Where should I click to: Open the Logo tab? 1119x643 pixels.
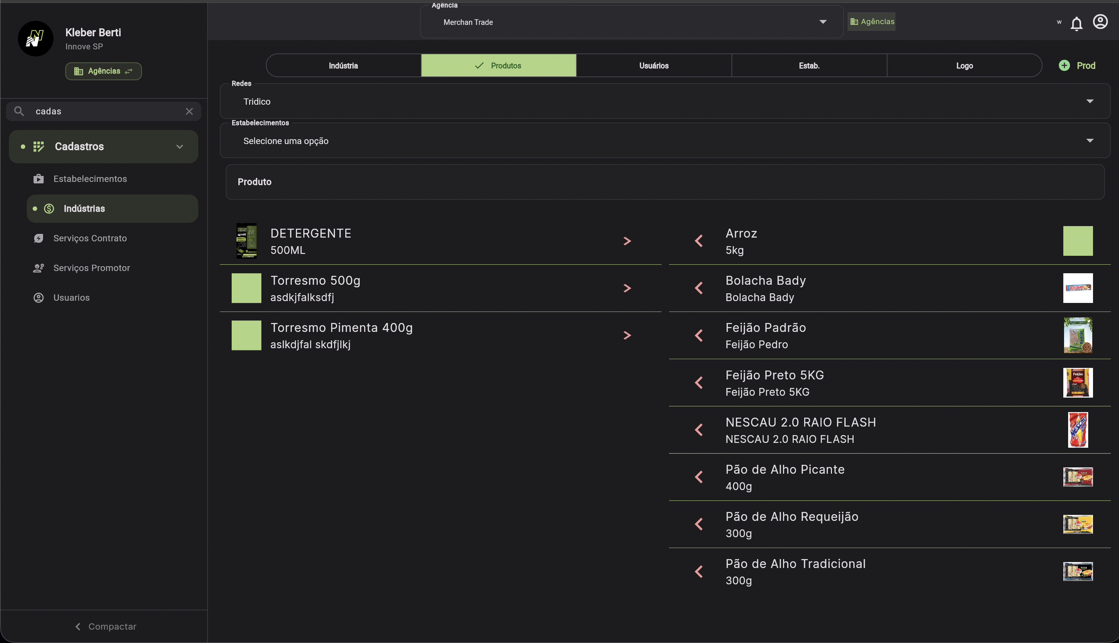click(x=964, y=66)
